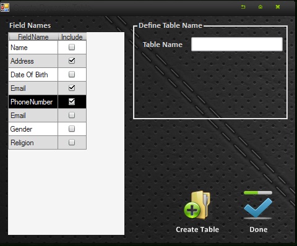Click the blue checkmark Done icon

click(x=258, y=205)
